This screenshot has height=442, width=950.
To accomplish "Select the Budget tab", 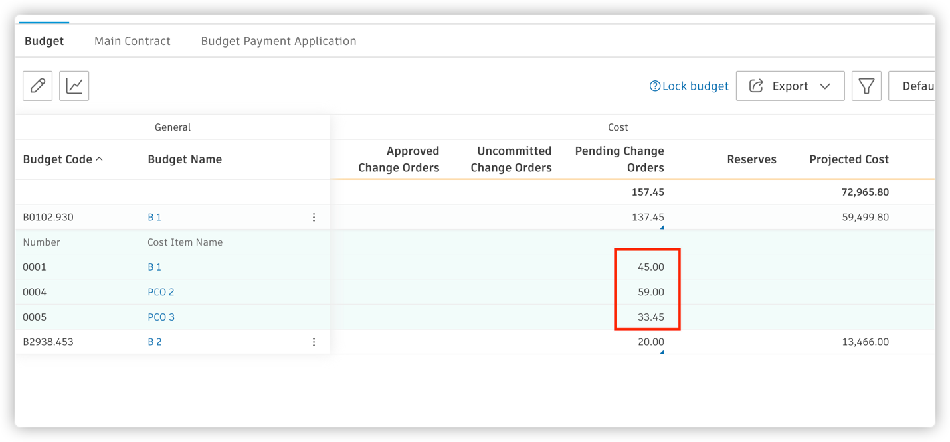I will point(44,41).
